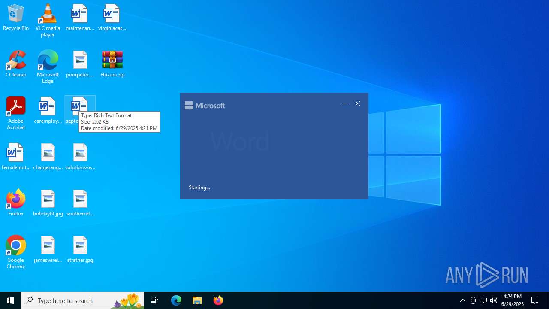Click the taskbar search box
The height and width of the screenshot is (309, 549).
[x=82, y=300]
